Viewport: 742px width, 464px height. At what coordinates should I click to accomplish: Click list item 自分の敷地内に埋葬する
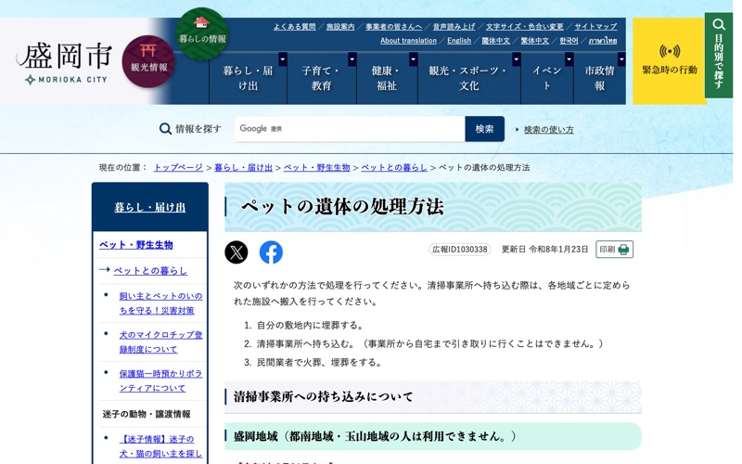(x=310, y=326)
